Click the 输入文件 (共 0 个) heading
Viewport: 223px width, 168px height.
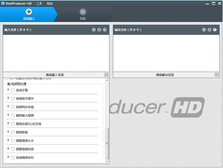click(x=18, y=30)
